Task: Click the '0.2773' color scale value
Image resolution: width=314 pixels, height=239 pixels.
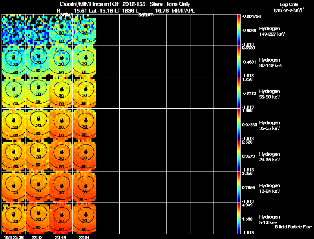Action: click(250, 93)
